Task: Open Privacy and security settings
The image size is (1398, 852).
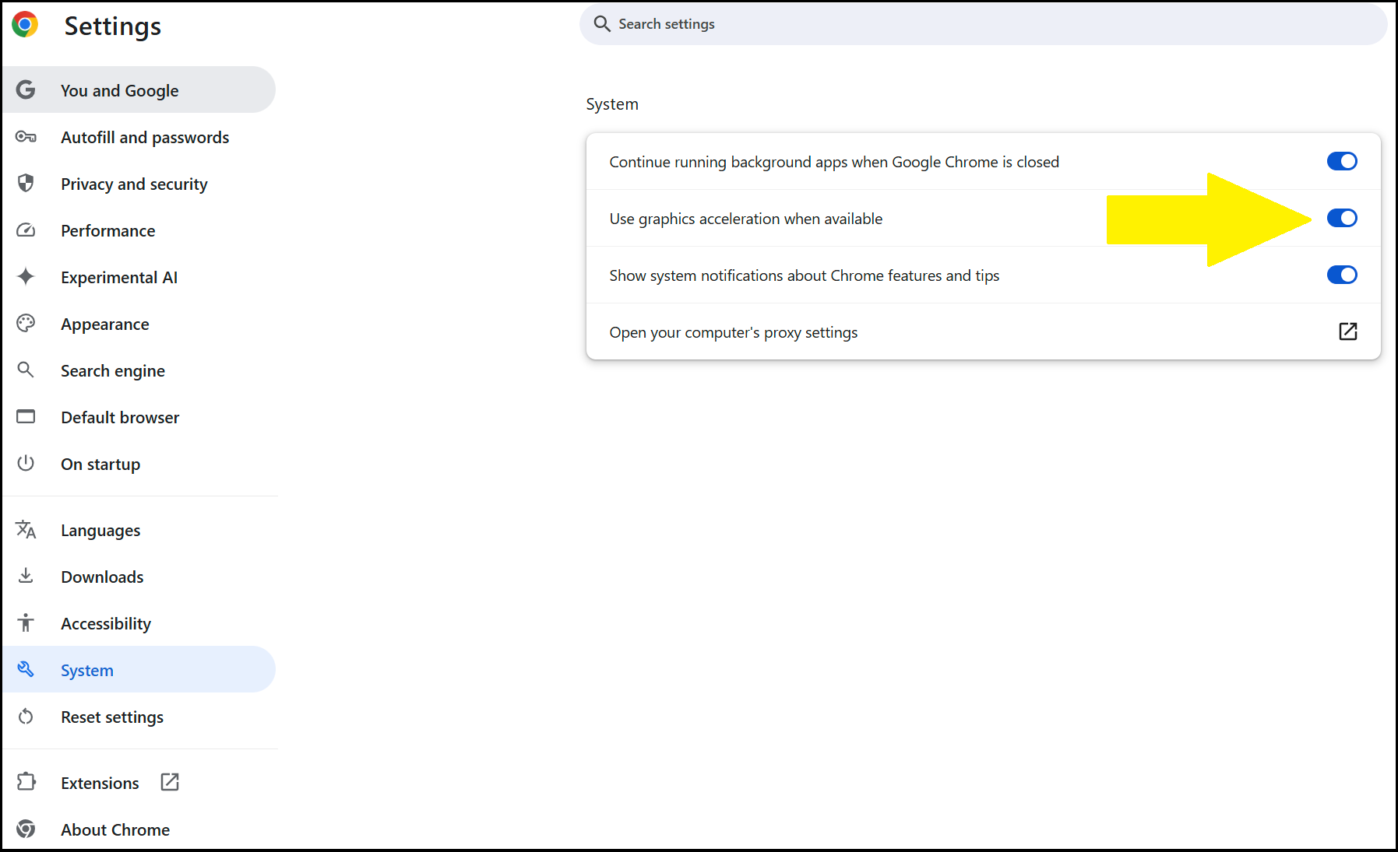Action: click(x=139, y=184)
